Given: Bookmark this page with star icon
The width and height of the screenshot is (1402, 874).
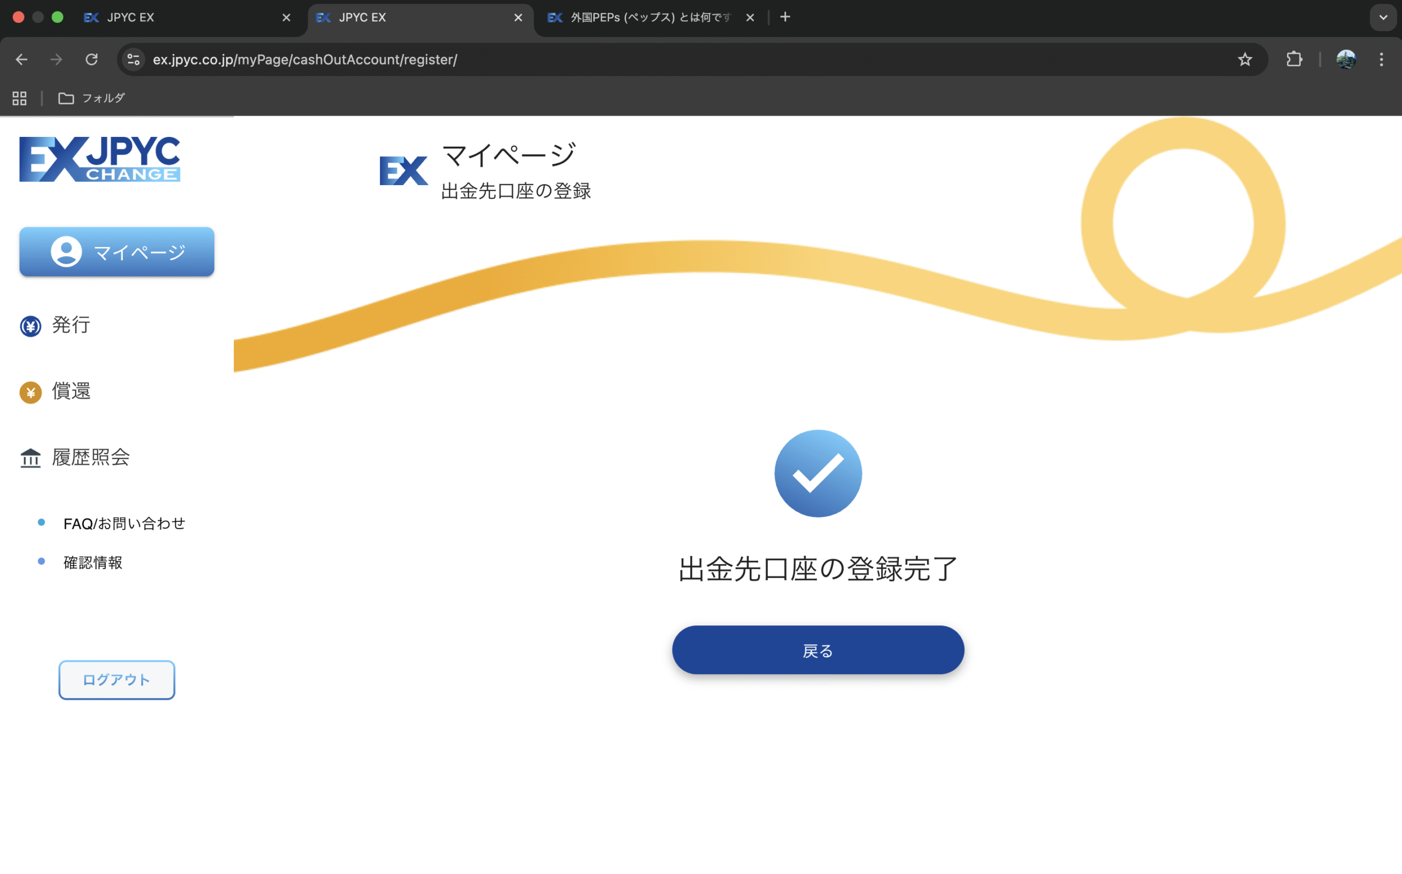Looking at the screenshot, I should pos(1245,60).
